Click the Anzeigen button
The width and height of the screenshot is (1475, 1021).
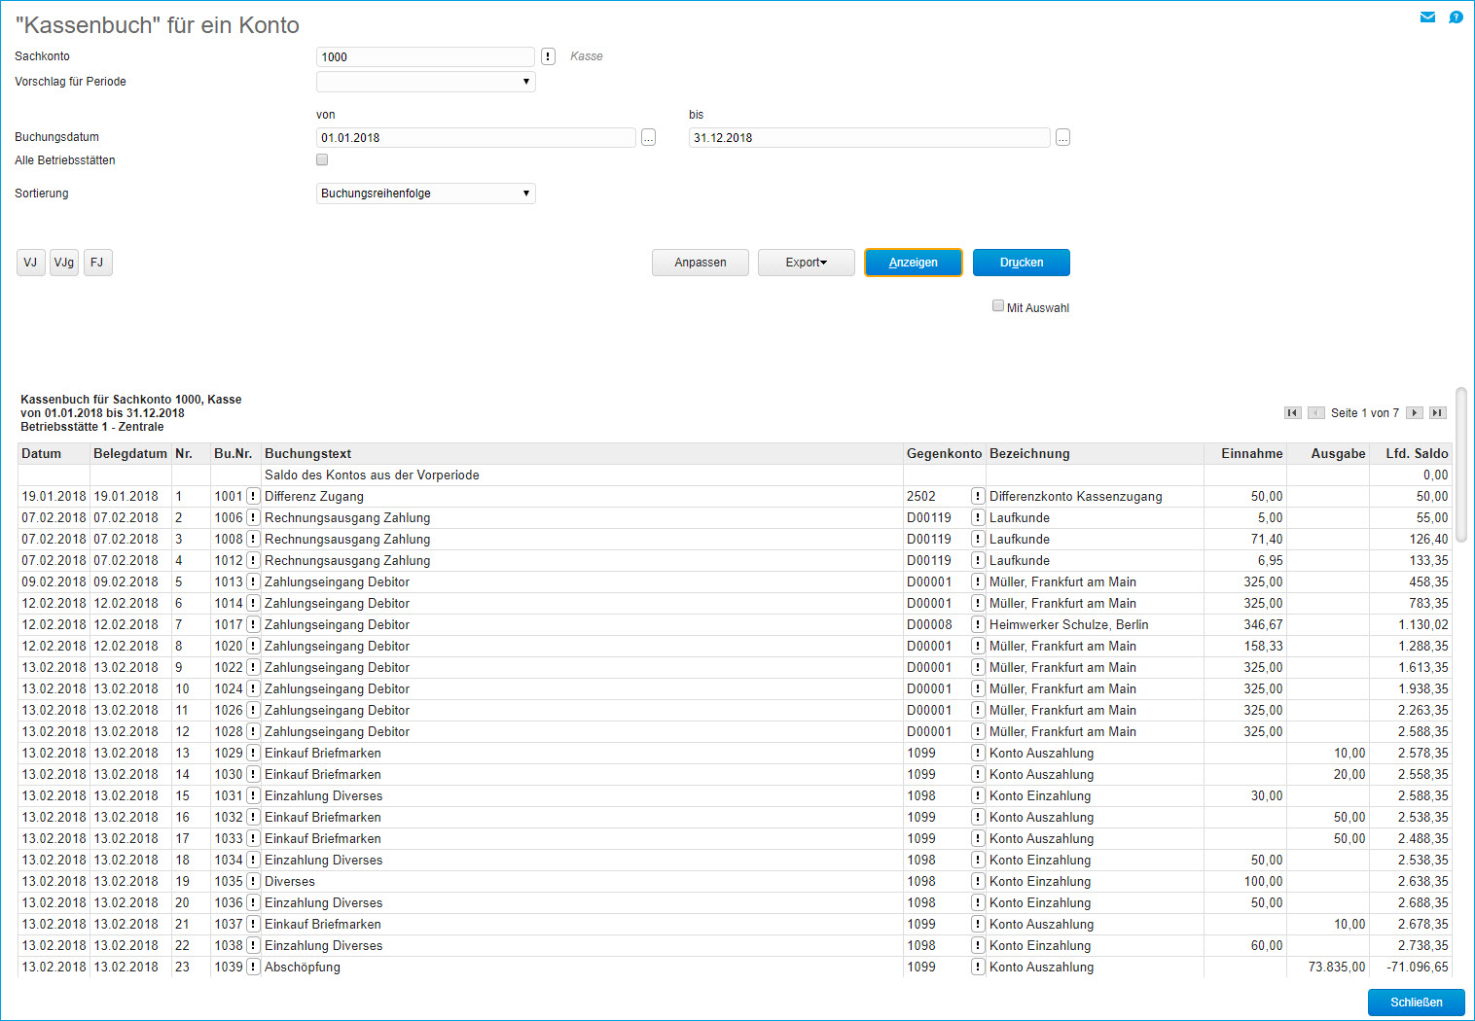click(x=913, y=263)
